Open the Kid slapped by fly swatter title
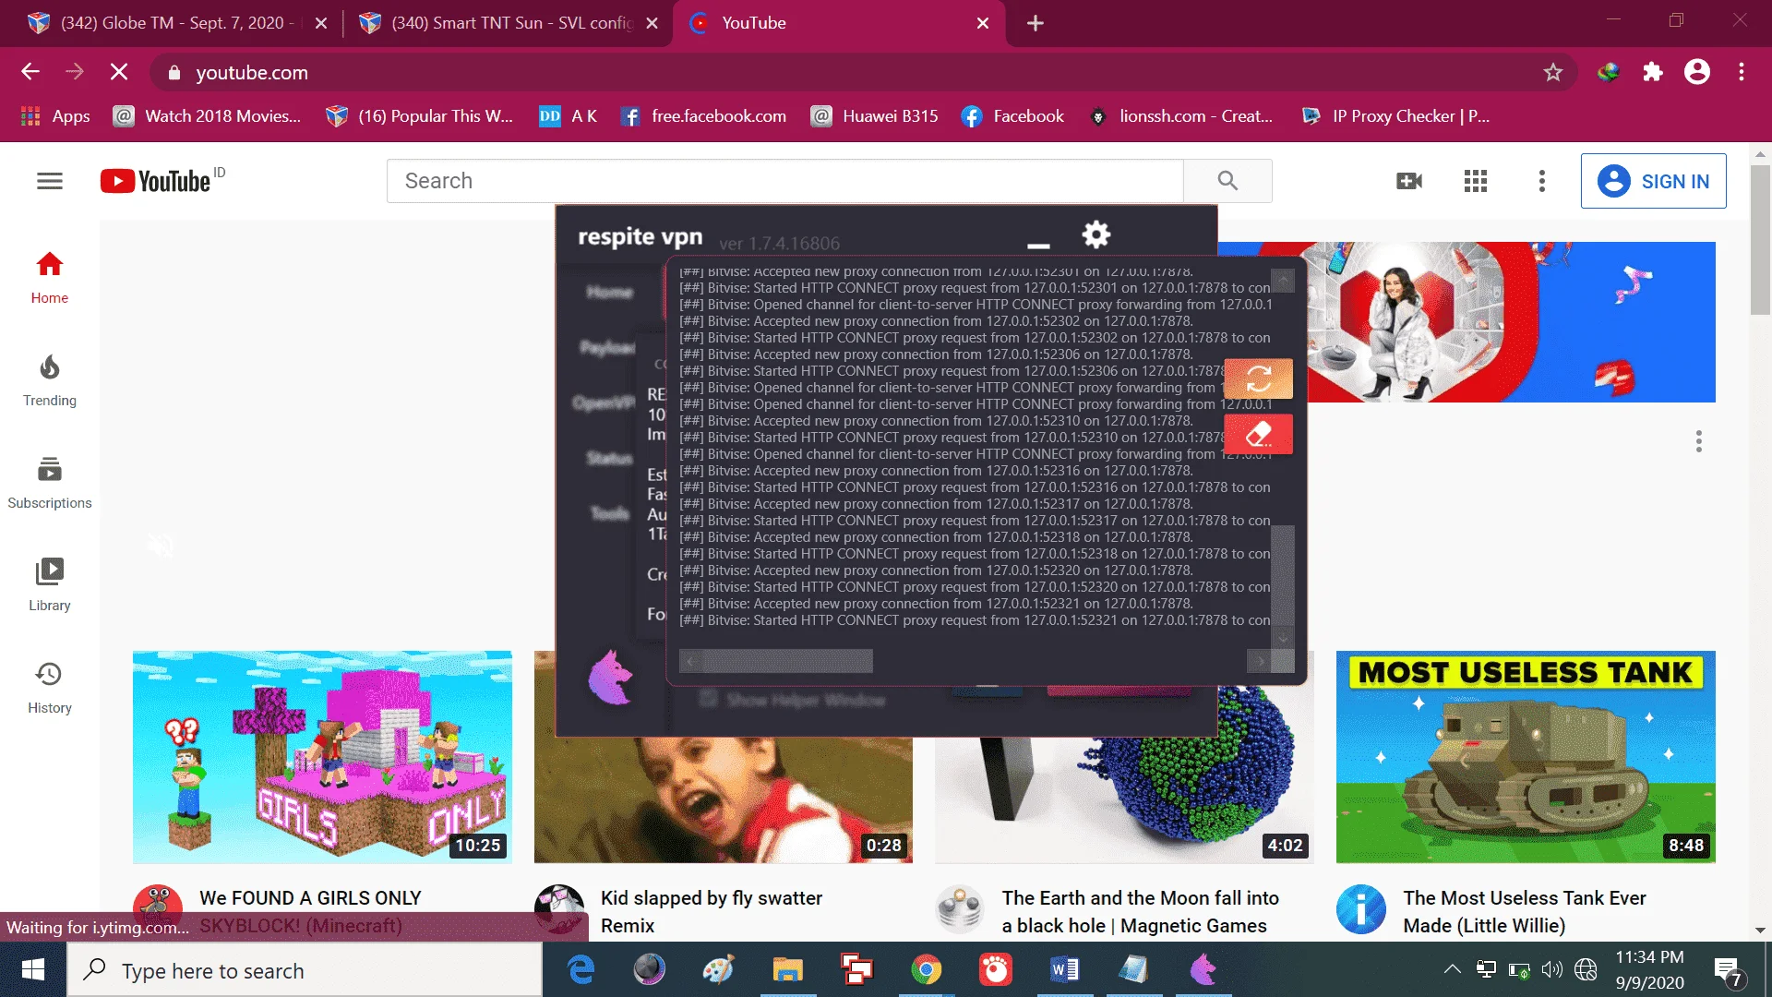Image resolution: width=1772 pixels, height=997 pixels. click(711, 911)
